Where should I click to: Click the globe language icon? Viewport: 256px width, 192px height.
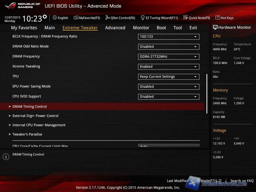[55, 18]
